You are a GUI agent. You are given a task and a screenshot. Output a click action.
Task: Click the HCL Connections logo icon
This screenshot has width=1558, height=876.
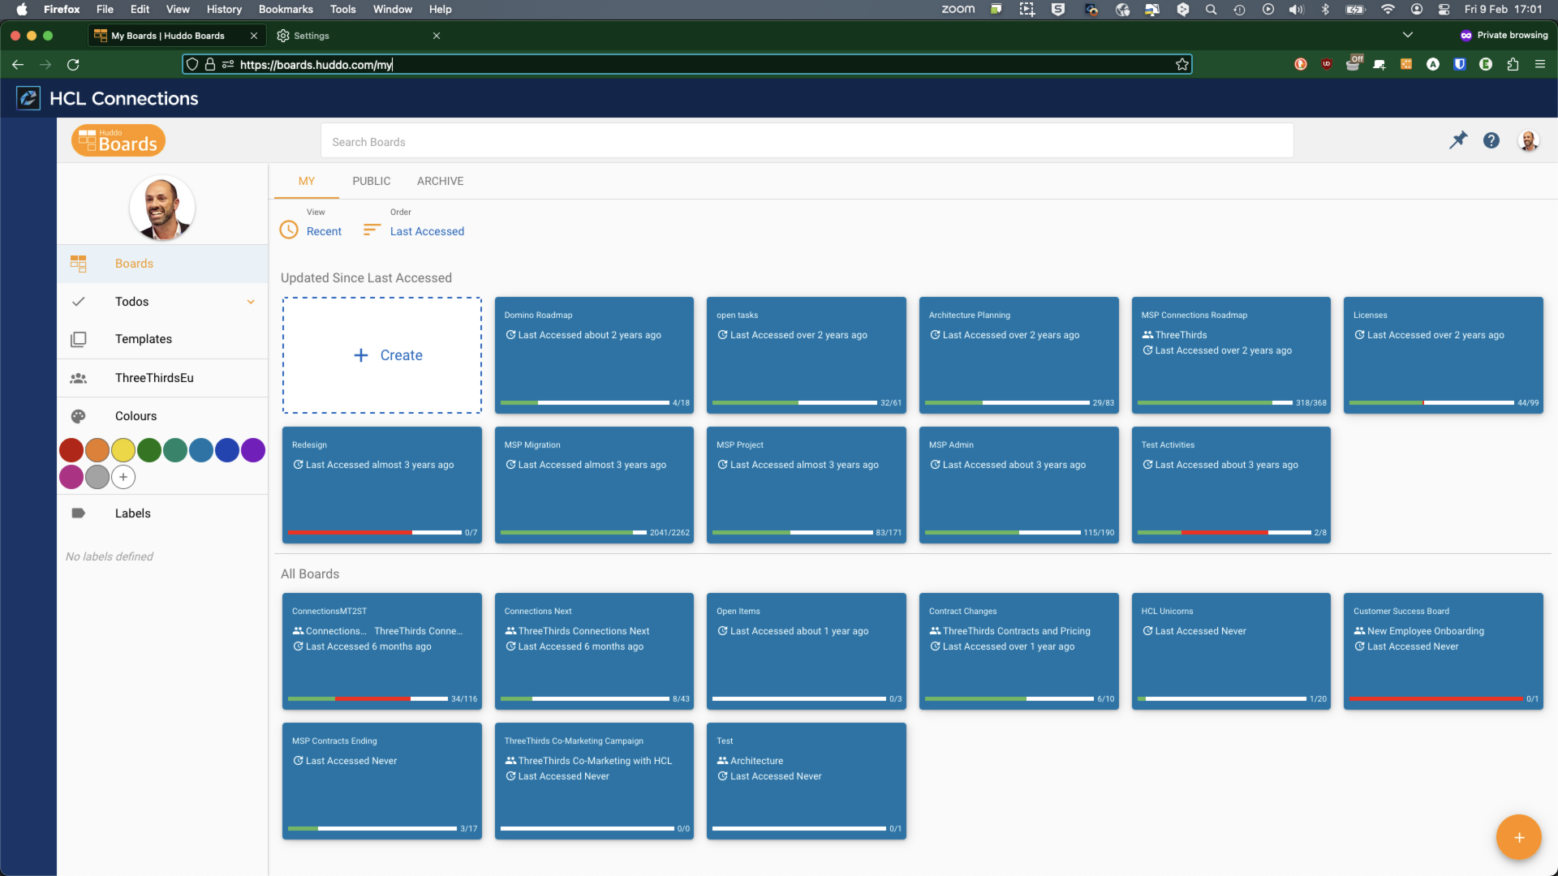(28, 98)
